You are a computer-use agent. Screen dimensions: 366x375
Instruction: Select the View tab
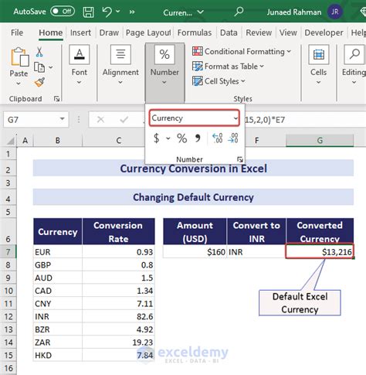288,32
